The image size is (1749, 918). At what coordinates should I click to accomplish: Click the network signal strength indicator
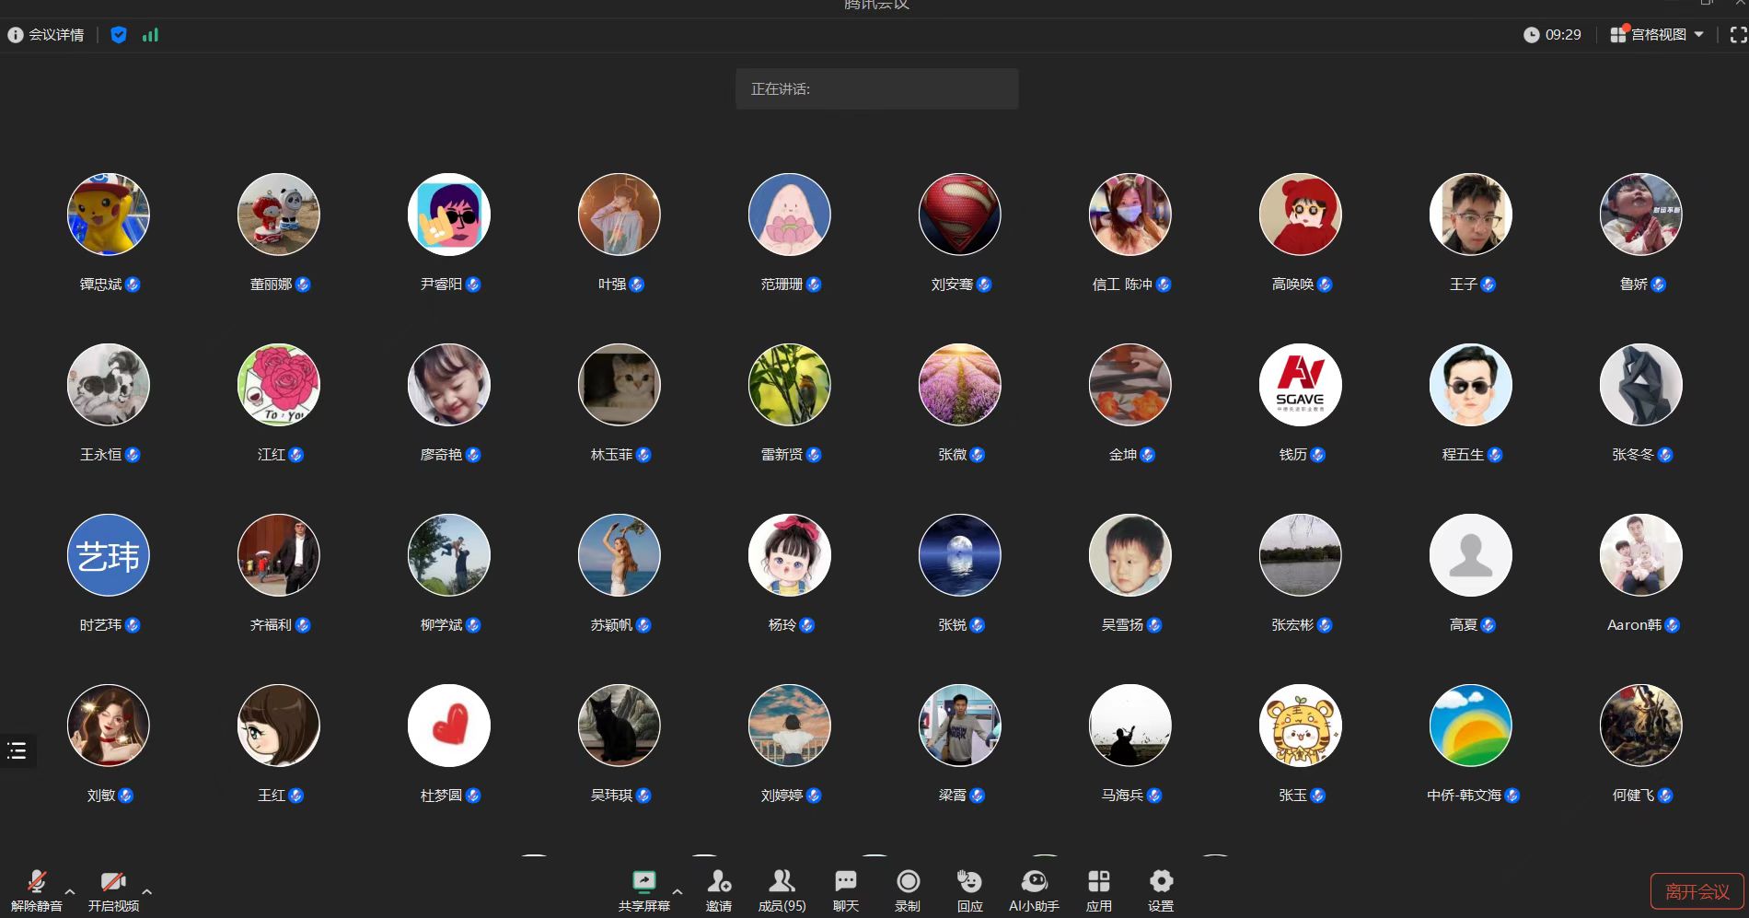point(150,35)
